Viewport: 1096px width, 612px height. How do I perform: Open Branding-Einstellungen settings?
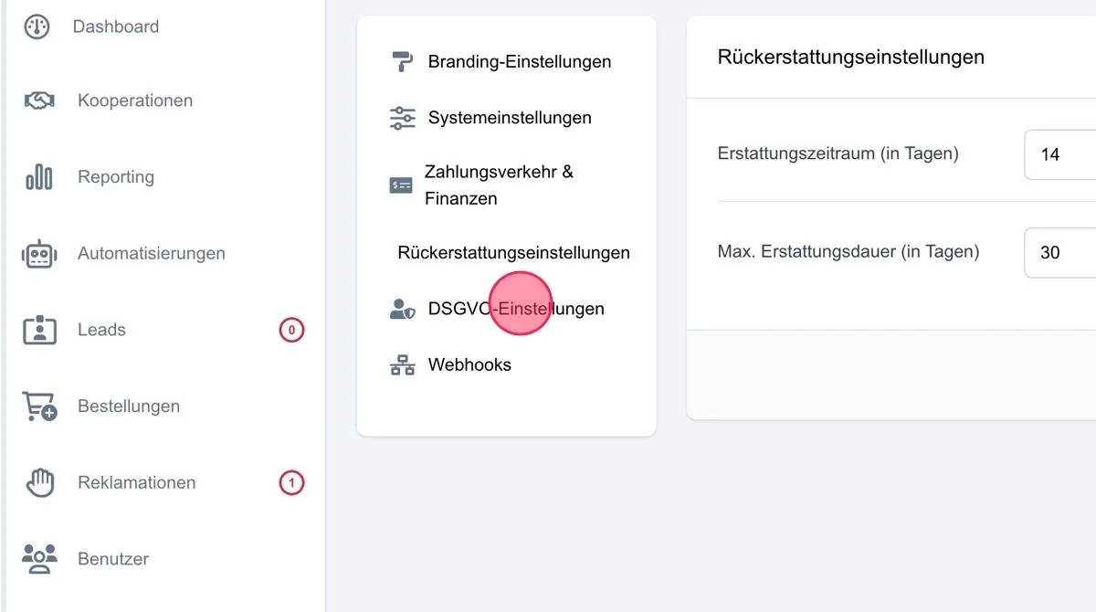(520, 62)
